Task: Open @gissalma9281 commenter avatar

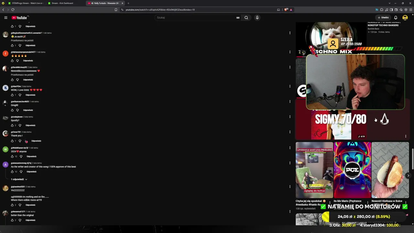Action: pyautogui.click(x=5, y=188)
